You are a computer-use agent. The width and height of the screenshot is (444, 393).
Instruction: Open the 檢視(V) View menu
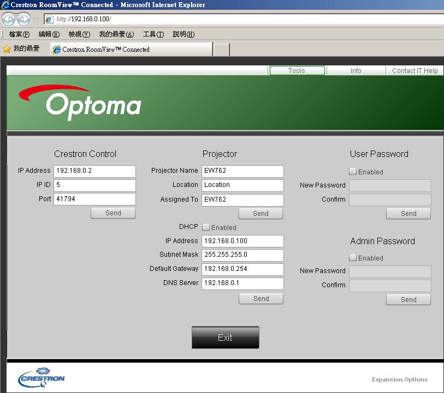[79, 34]
